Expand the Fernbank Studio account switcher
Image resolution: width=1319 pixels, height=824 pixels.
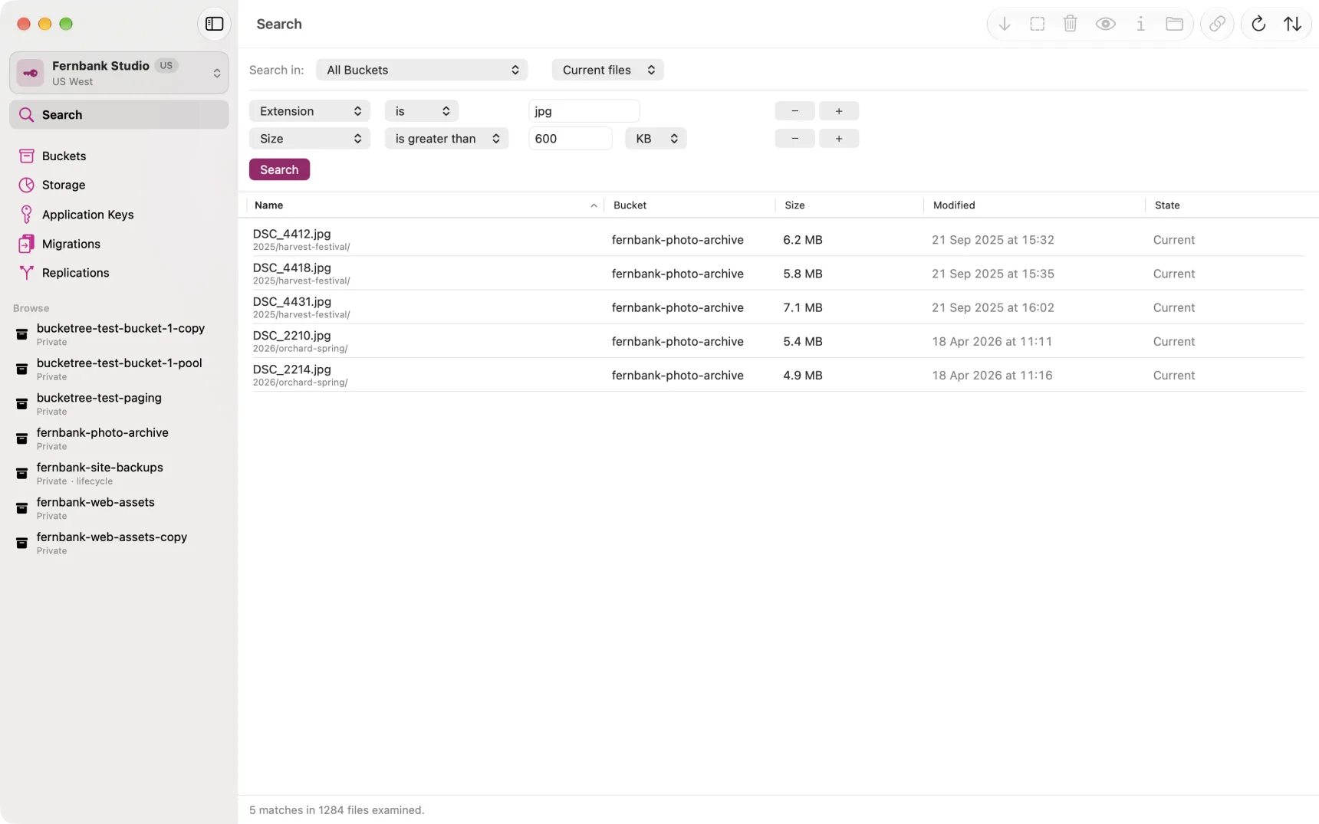click(119, 73)
